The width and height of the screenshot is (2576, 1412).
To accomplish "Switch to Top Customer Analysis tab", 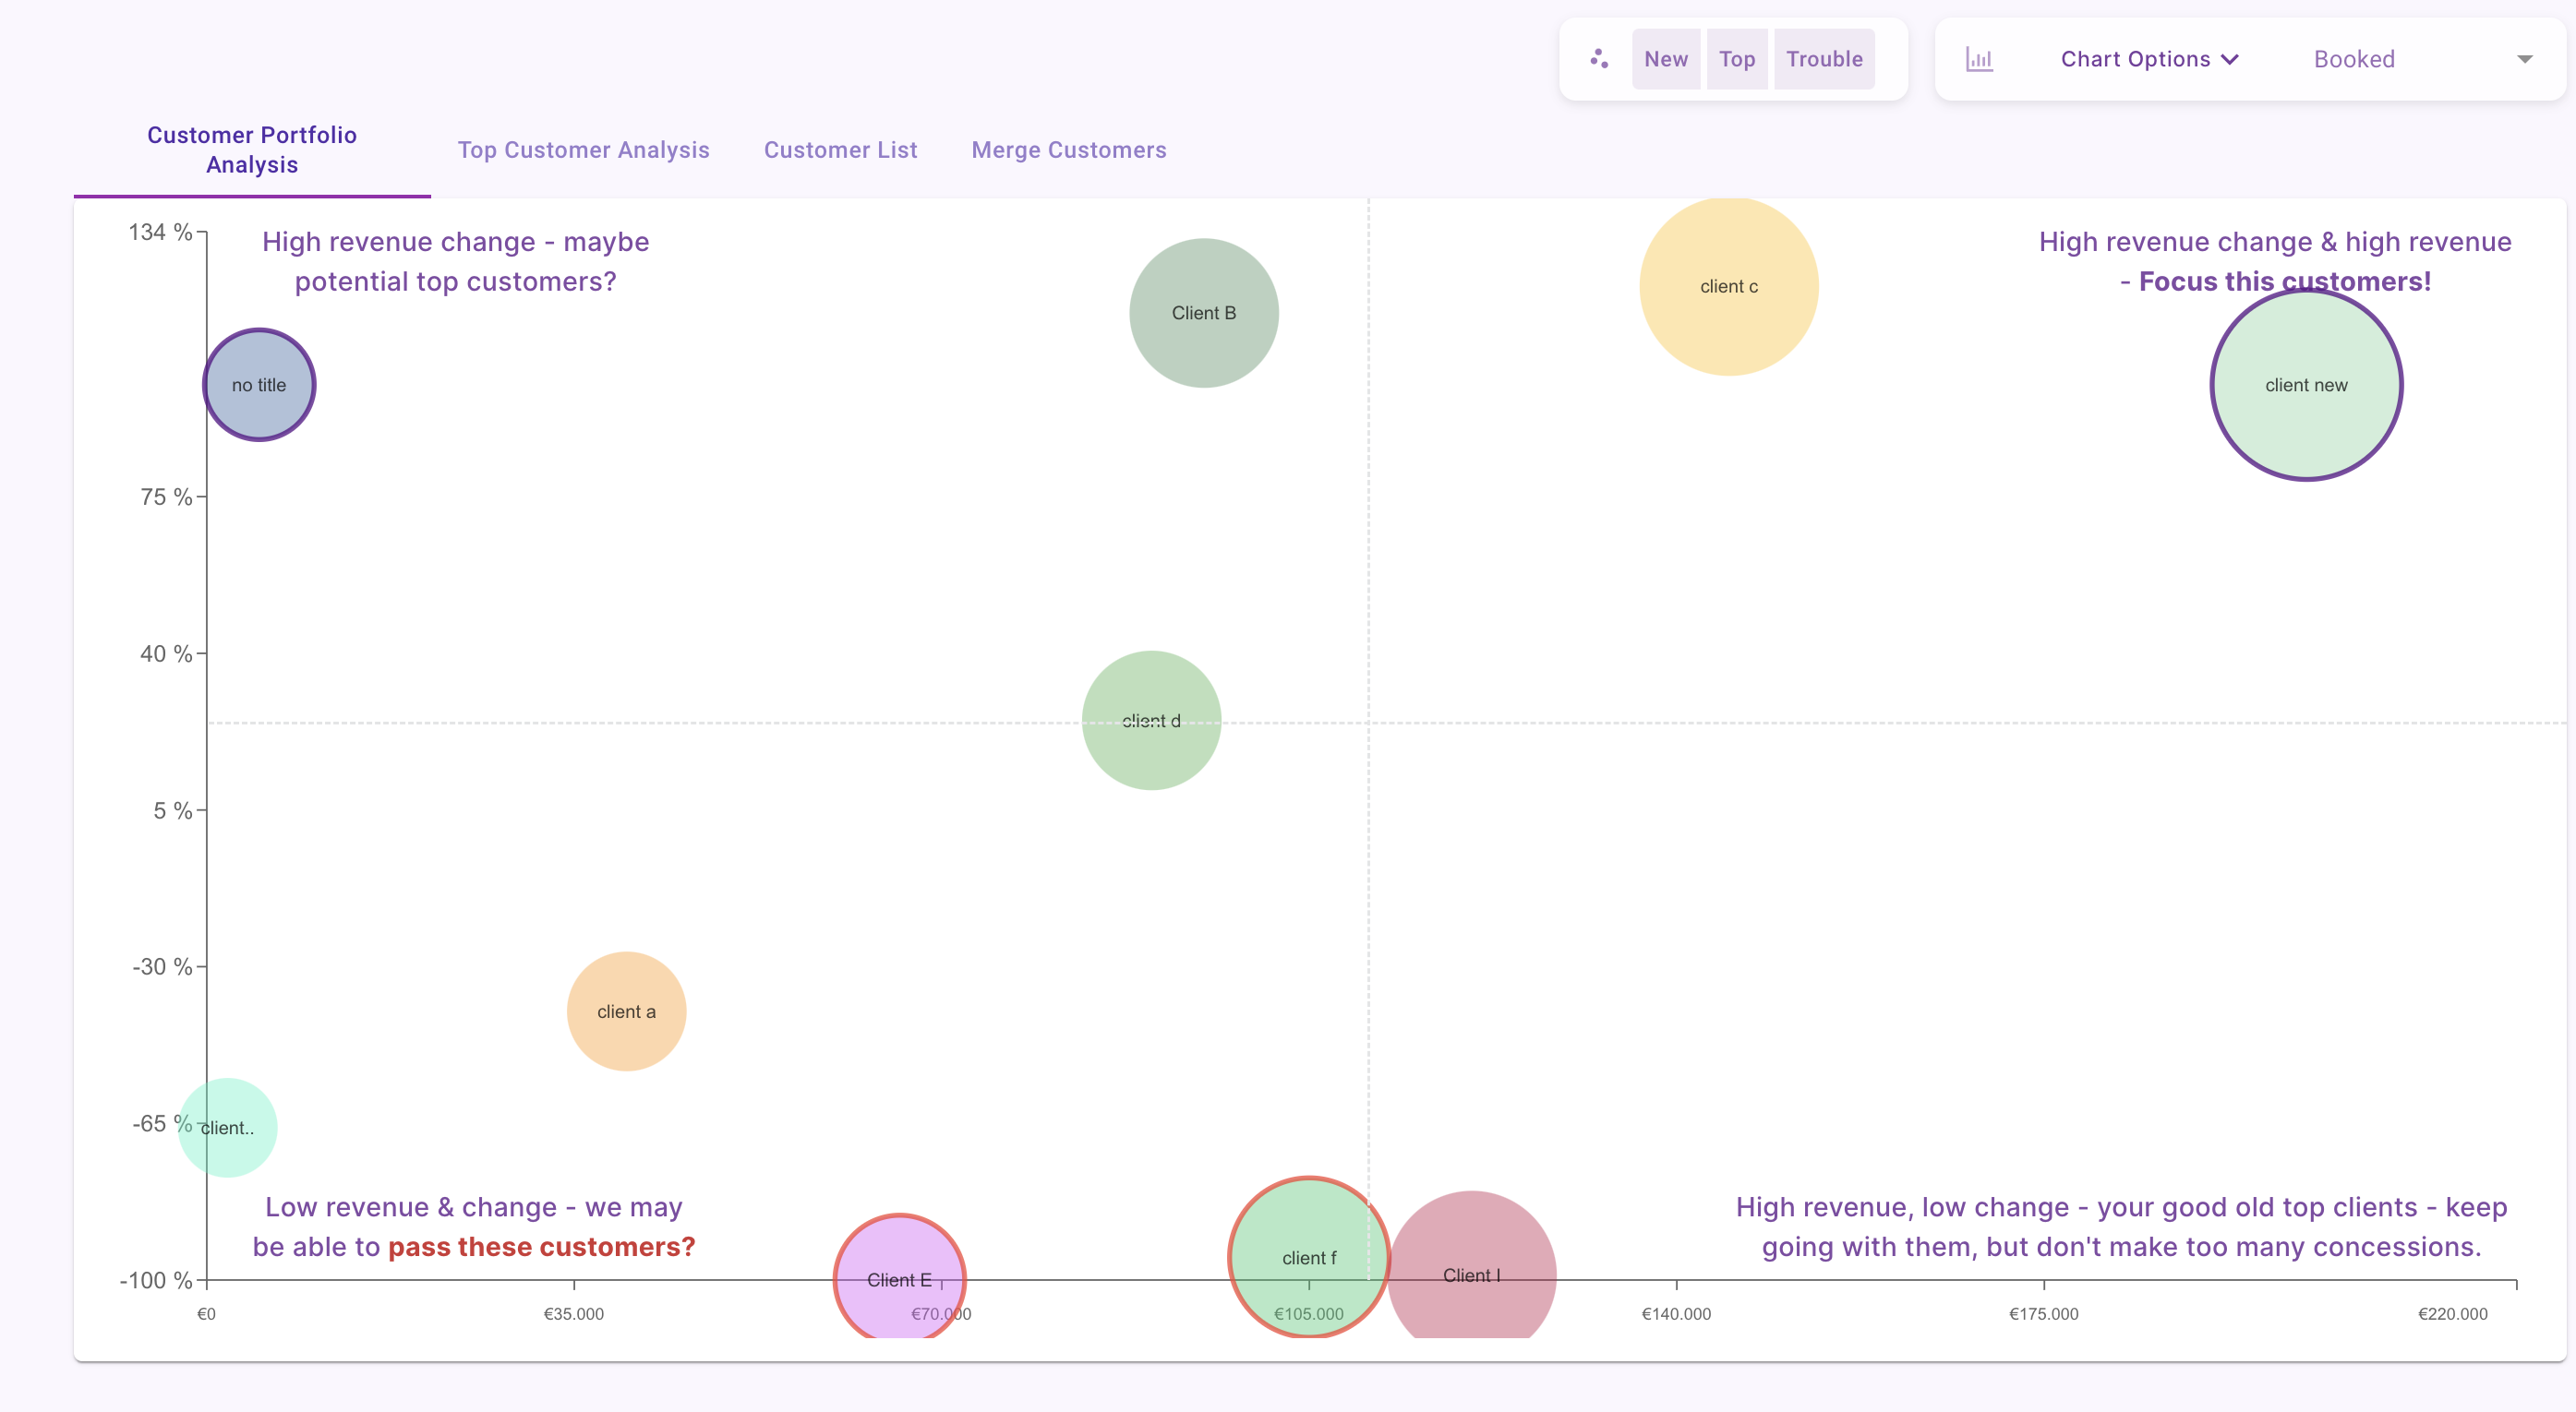I will click(x=583, y=150).
